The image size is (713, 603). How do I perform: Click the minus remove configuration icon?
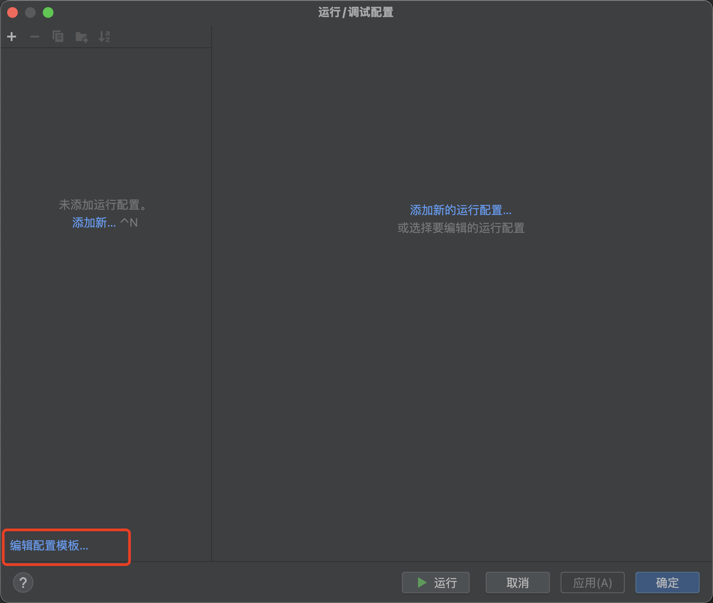coord(35,37)
